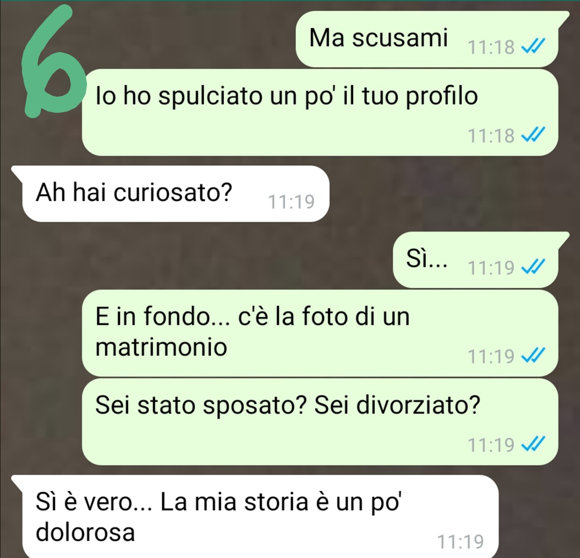Select the 'Sei stato sposato? Sei divorziato?' message

[320, 422]
